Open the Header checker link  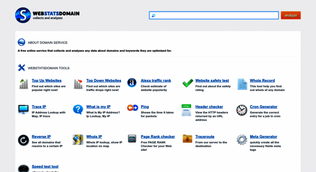click(209, 107)
